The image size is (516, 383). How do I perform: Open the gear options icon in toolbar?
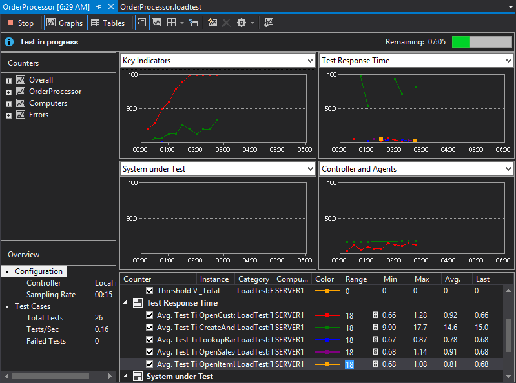pos(242,23)
